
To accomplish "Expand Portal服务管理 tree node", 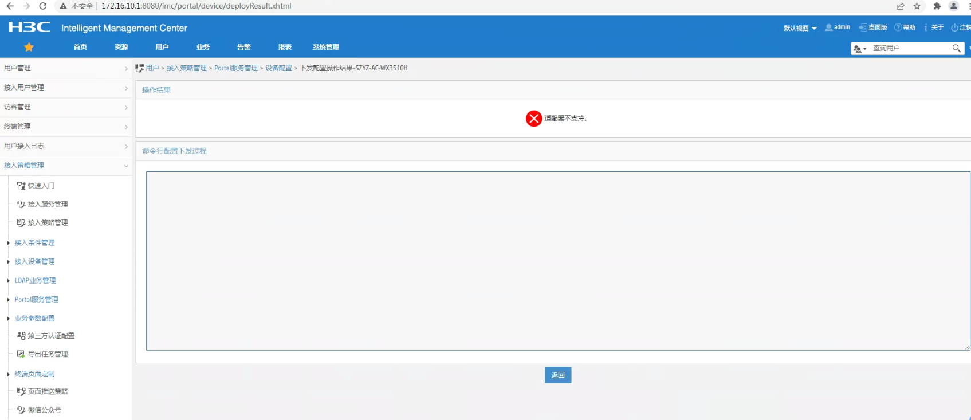I will tap(8, 300).
